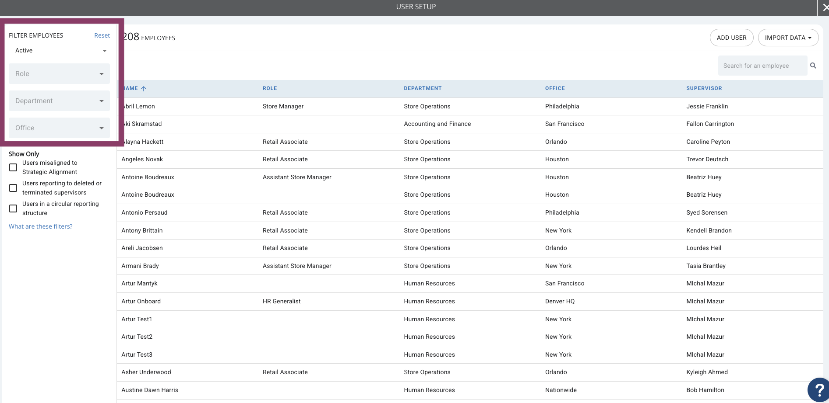Click the Import Data caret arrow
The height and width of the screenshot is (403, 829).
click(810, 38)
